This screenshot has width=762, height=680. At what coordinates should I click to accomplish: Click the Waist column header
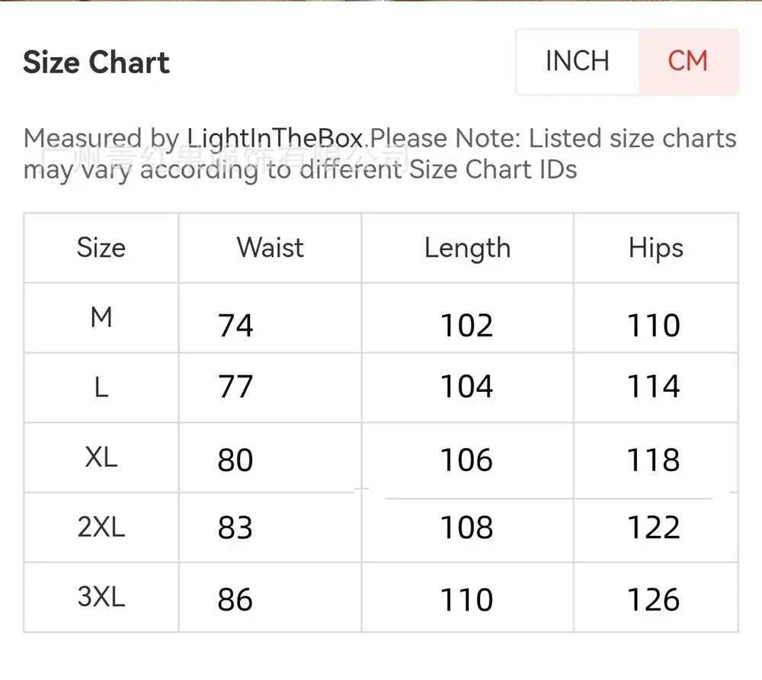269,248
